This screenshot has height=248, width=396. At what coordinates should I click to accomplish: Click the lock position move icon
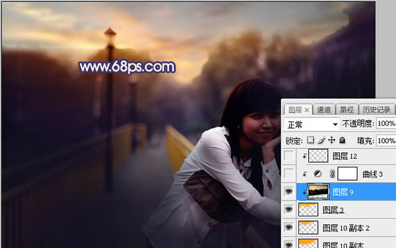(331, 140)
